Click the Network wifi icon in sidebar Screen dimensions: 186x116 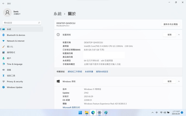4,41
